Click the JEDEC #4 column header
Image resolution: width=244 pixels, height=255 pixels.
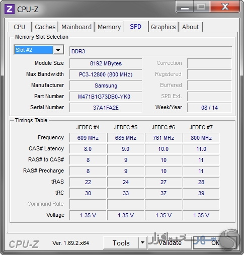pos(88,127)
